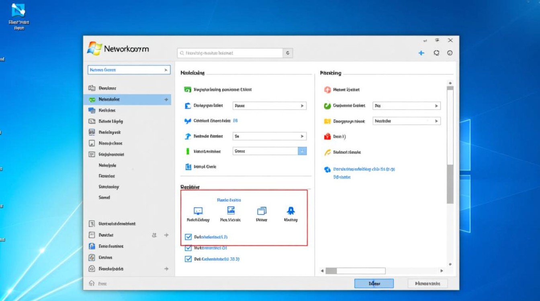Click the blue rocket icon in the red-outlined box
This screenshot has width=540, height=301.
[290, 211]
